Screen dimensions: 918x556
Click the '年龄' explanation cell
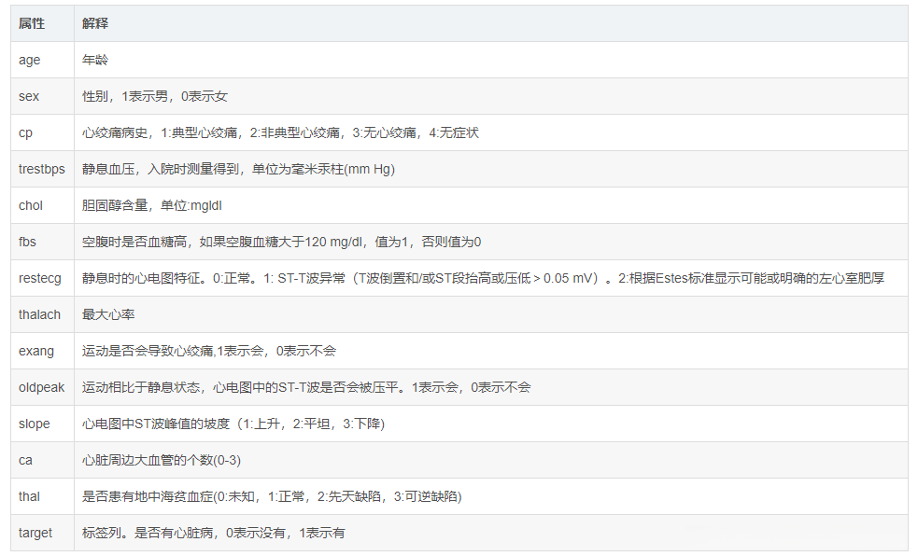coord(491,60)
